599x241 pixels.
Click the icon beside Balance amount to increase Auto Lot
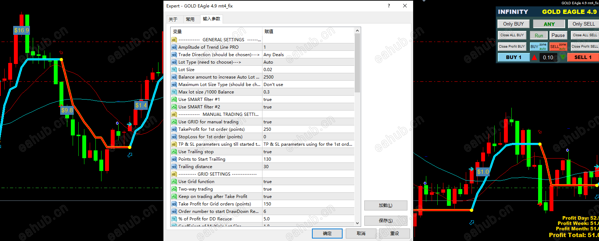174,77
